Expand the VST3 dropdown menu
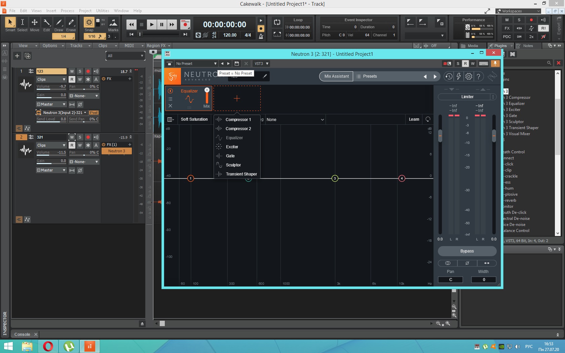This screenshot has height=353, width=565. pos(261,64)
